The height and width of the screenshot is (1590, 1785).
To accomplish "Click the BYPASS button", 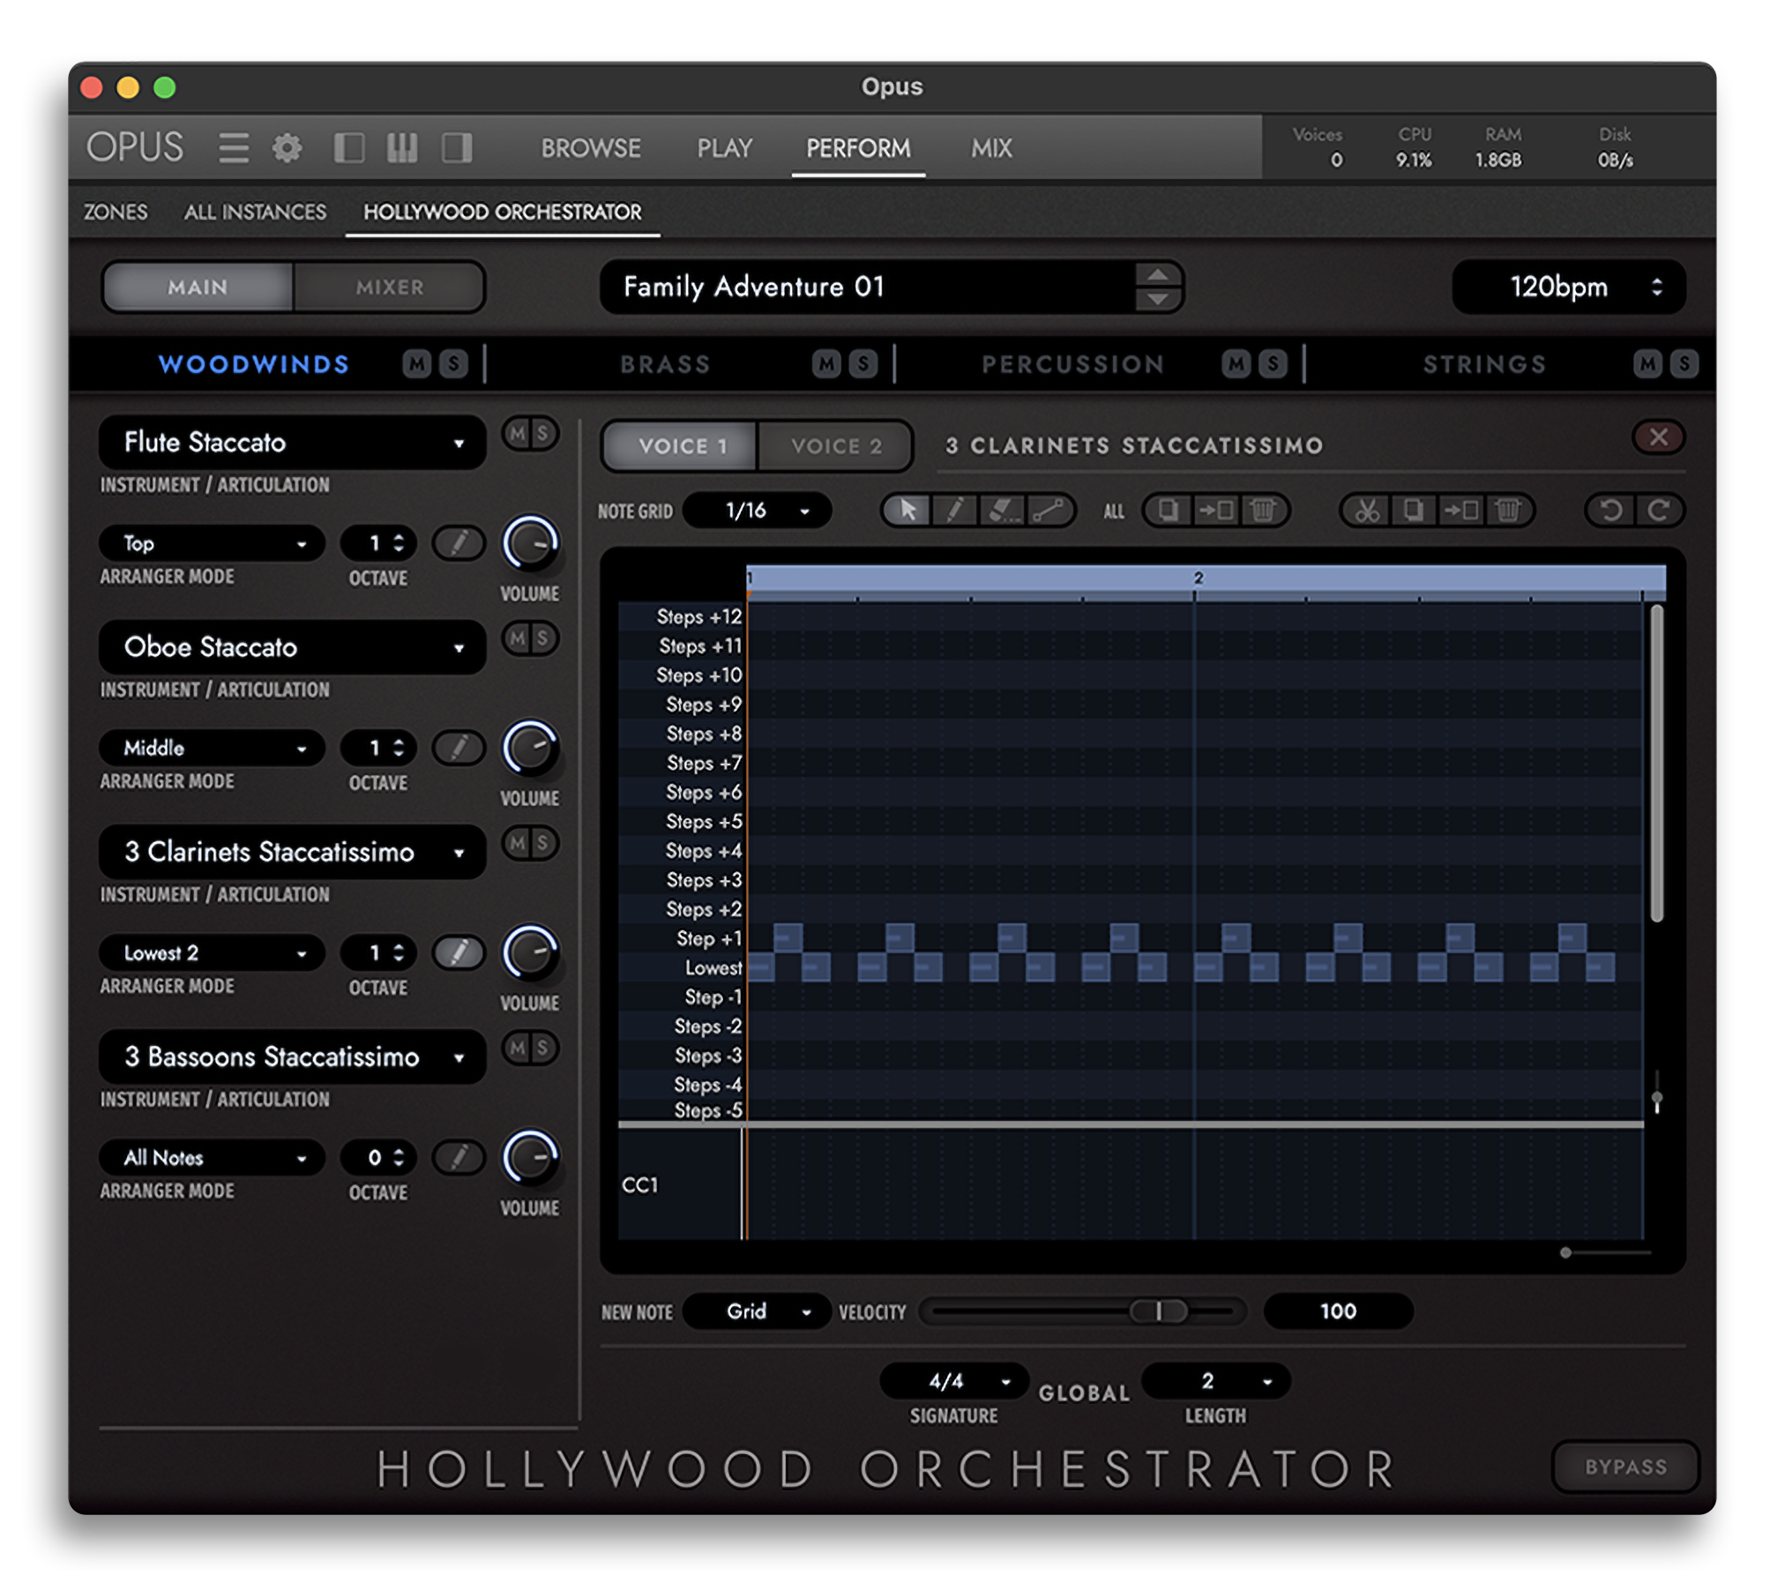I will click(1625, 1466).
